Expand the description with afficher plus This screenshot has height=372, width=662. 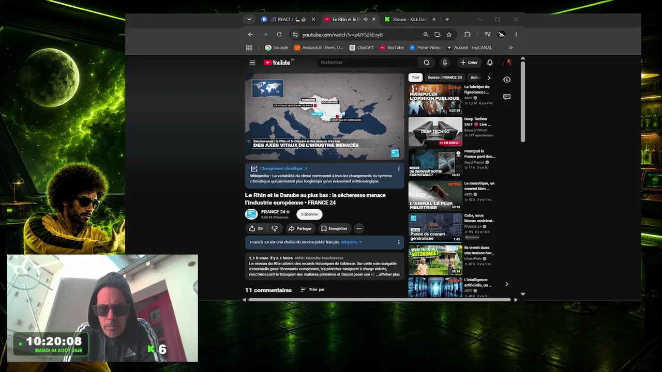click(388, 274)
